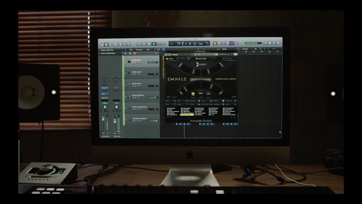Adjust the master volume slider in control bar
Viewport: 362px width, 204px height.
point(253,43)
